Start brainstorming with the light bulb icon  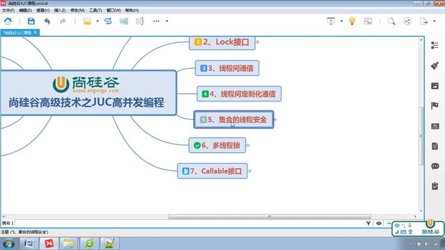pyautogui.click(x=352, y=21)
